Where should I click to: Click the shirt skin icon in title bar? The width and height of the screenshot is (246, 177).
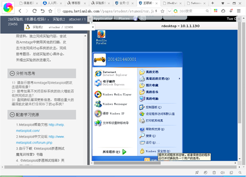click(x=223, y=3)
